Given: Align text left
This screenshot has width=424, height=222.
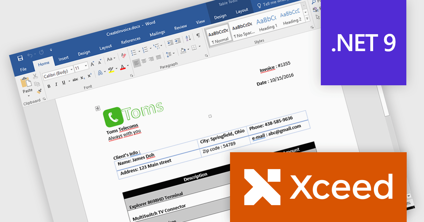Looking at the screenshot, I should pyautogui.click(x=136, y=63).
